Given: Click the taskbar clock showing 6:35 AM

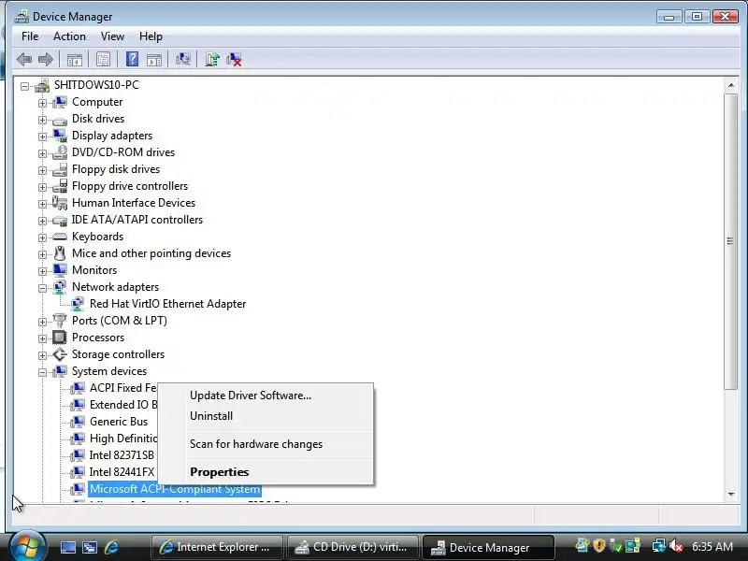Looking at the screenshot, I should coord(712,546).
